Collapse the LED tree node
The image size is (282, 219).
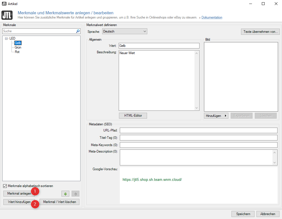[x=6, y=38]
